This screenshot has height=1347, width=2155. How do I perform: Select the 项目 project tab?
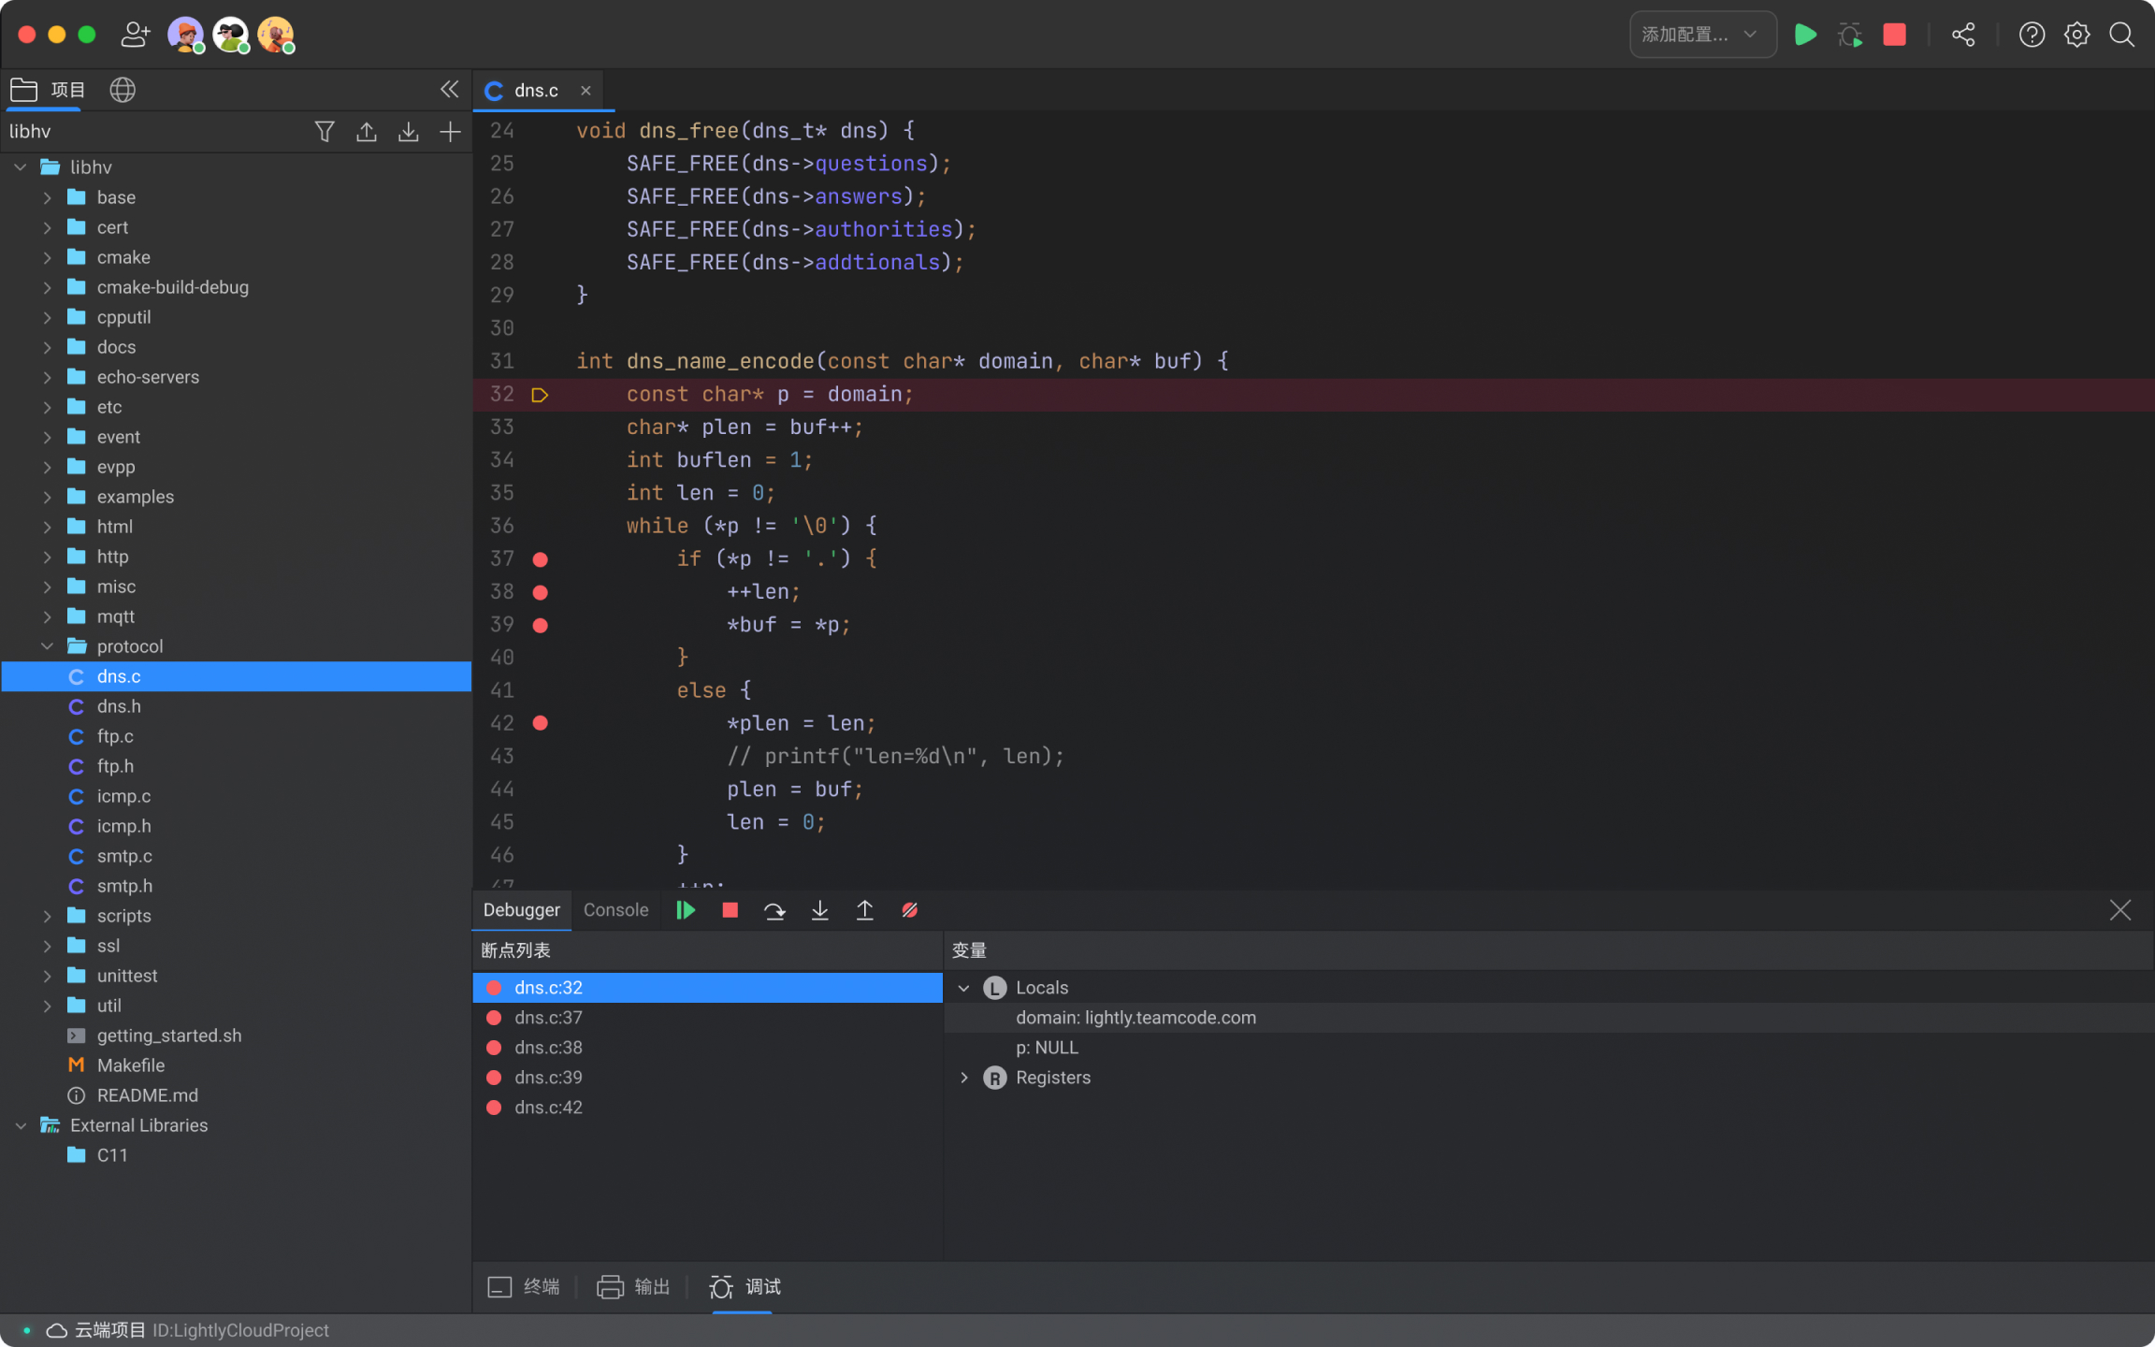pos(47,90)
